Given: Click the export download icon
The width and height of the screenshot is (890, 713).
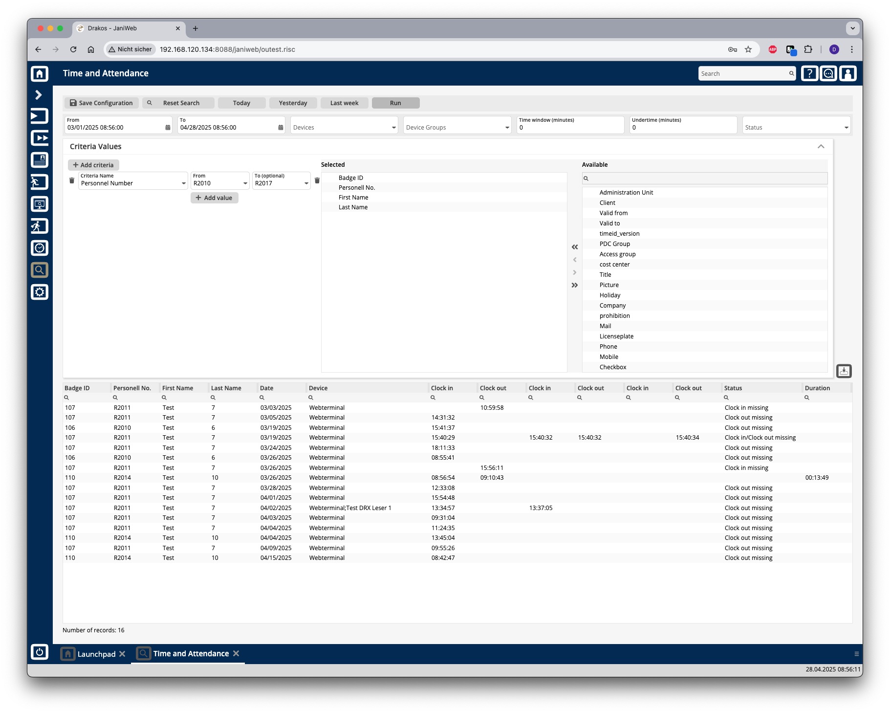Looking at the screenshot, I should point(844,371).
